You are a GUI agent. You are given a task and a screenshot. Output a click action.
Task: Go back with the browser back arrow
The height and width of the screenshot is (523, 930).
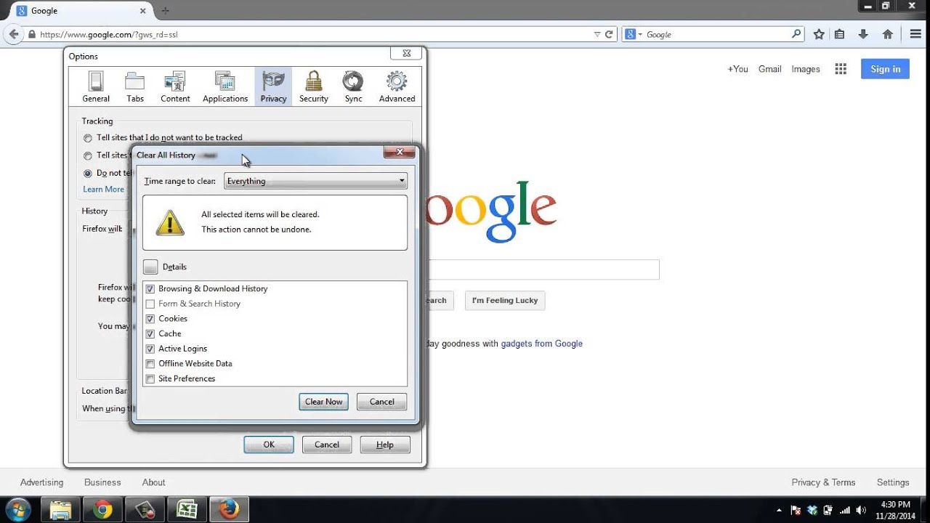coord(14,34)
